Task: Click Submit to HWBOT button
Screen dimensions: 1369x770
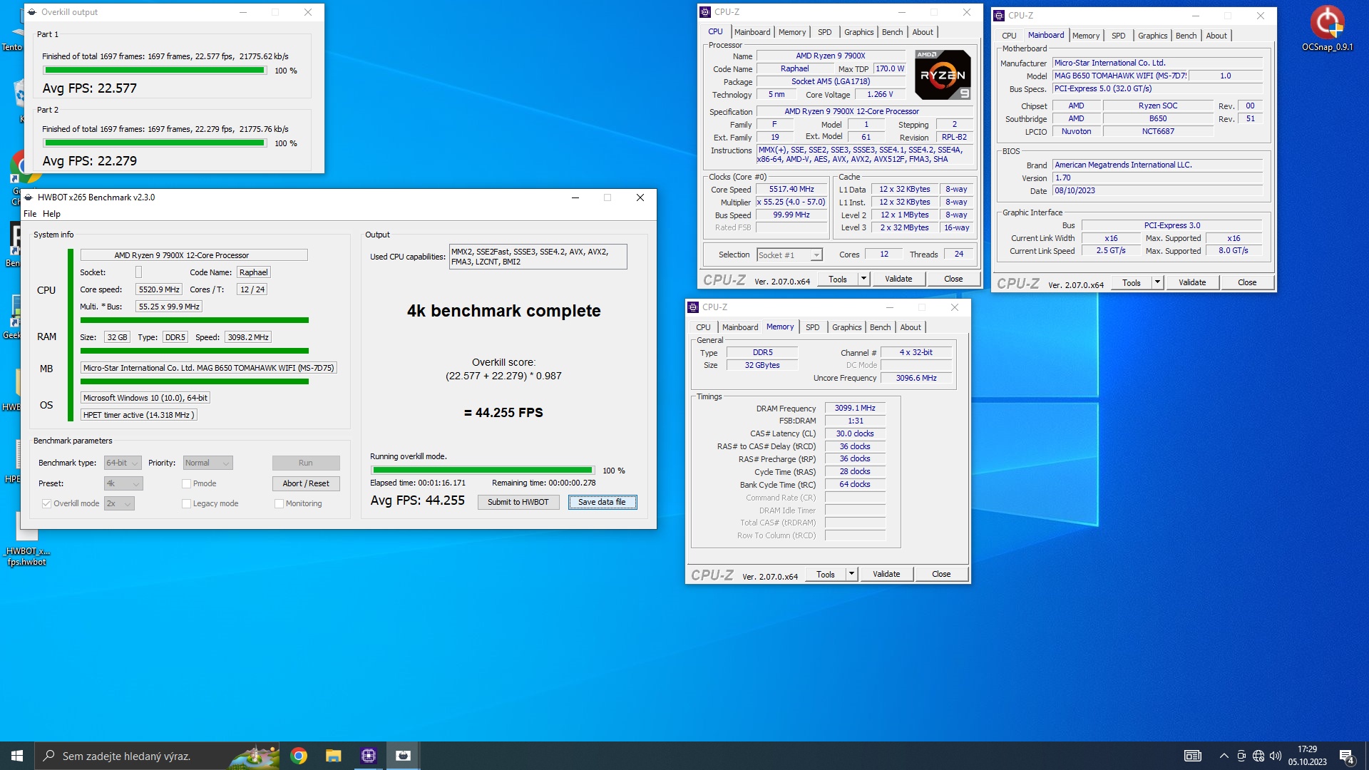Action: (518, 502)
